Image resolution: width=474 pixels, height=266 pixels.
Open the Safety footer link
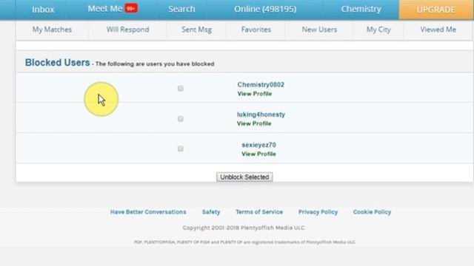[x=211, y=212]
